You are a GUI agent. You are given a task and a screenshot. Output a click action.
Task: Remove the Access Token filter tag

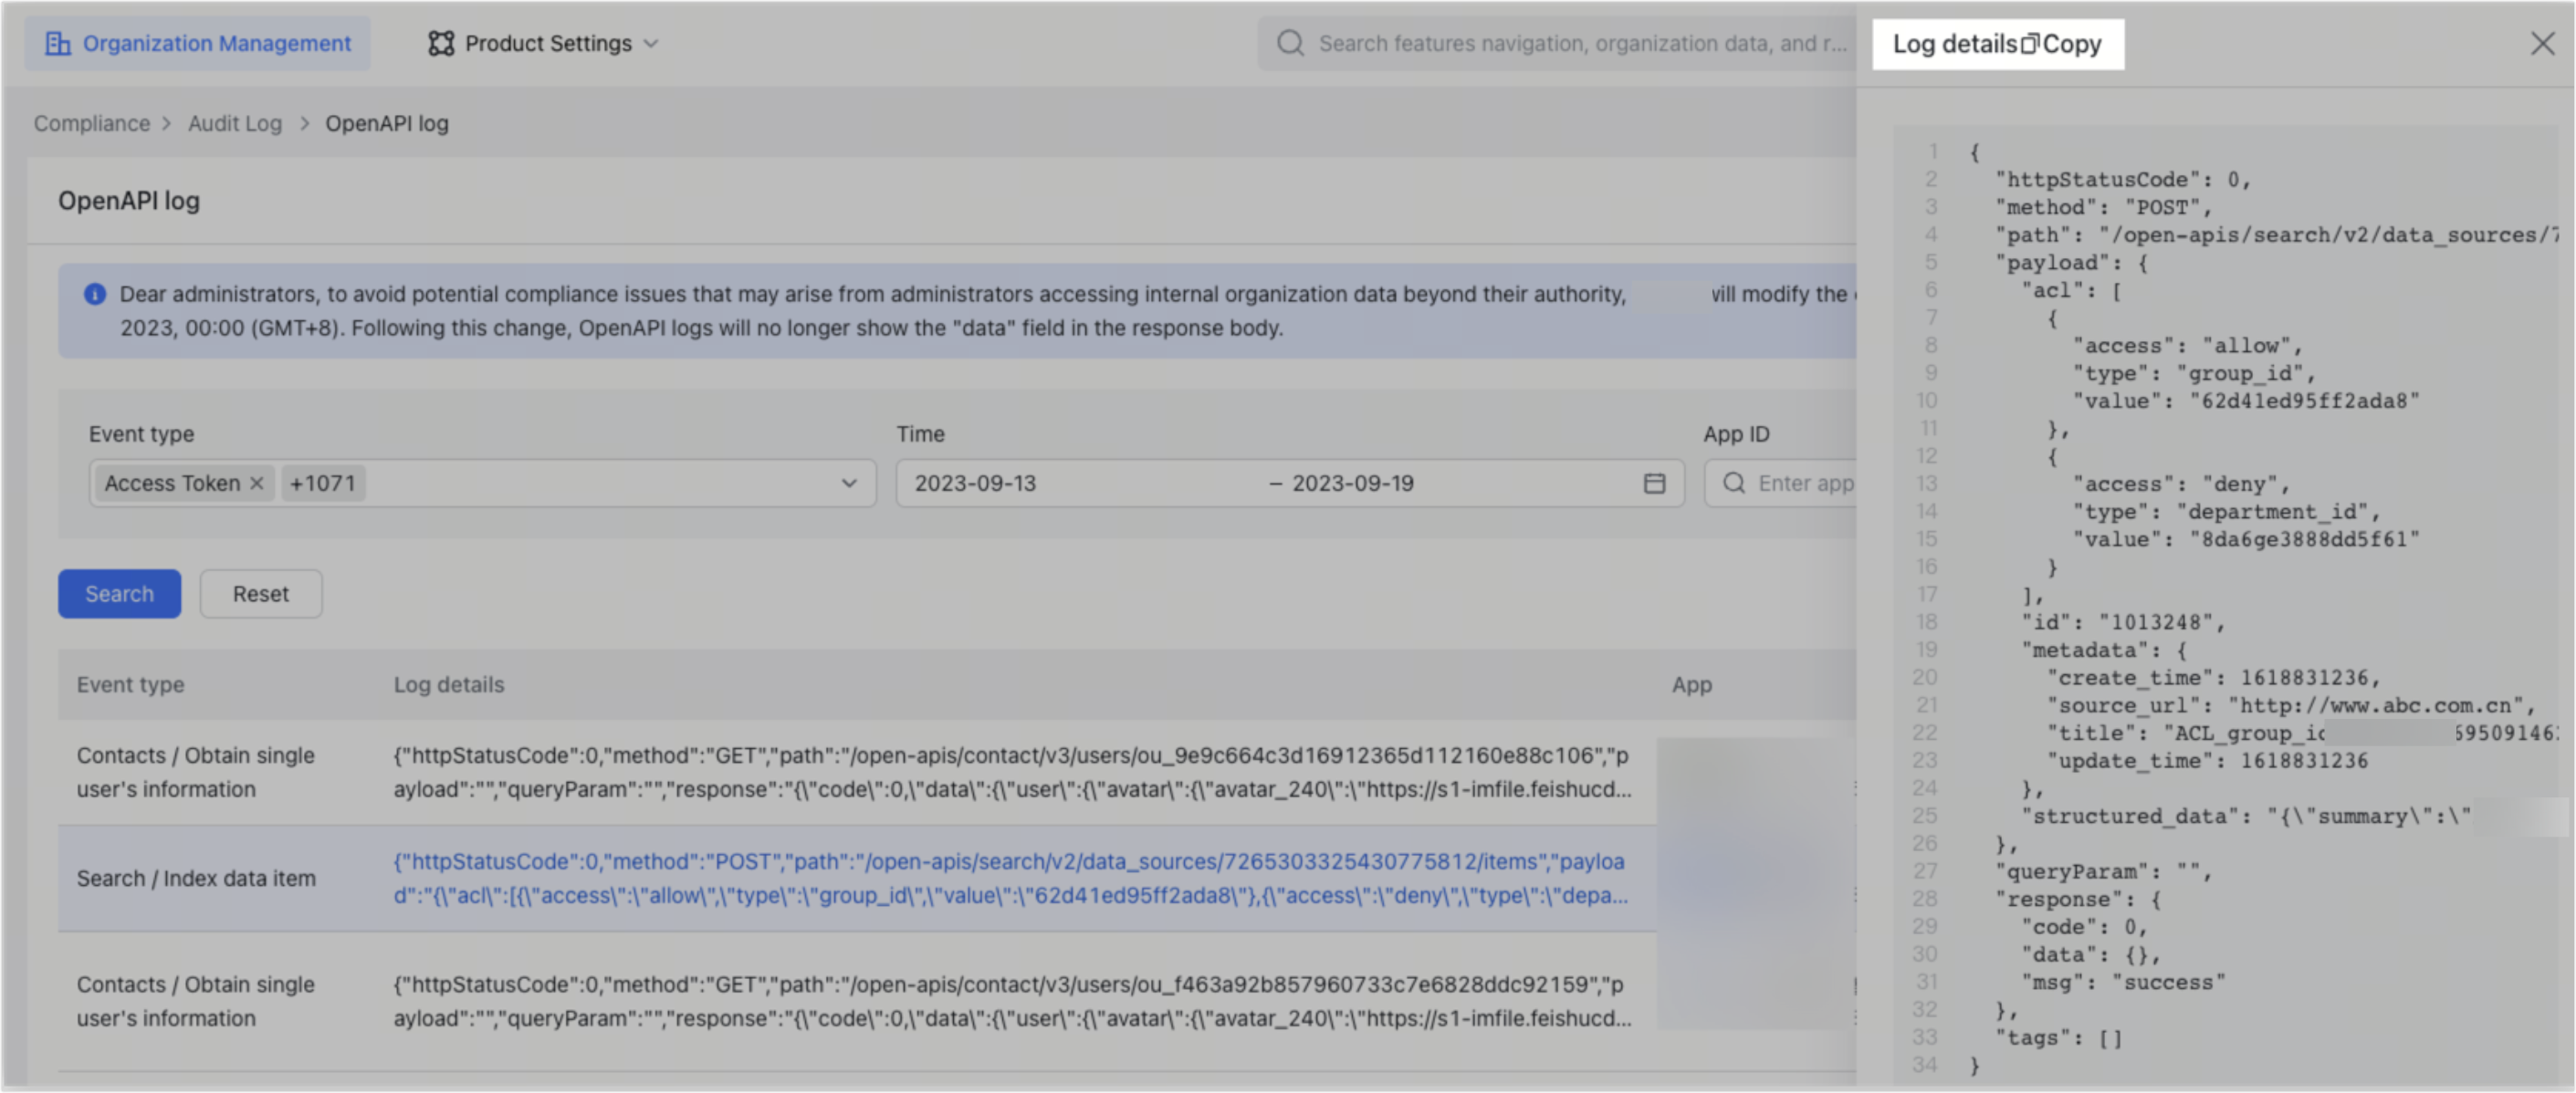257,483
